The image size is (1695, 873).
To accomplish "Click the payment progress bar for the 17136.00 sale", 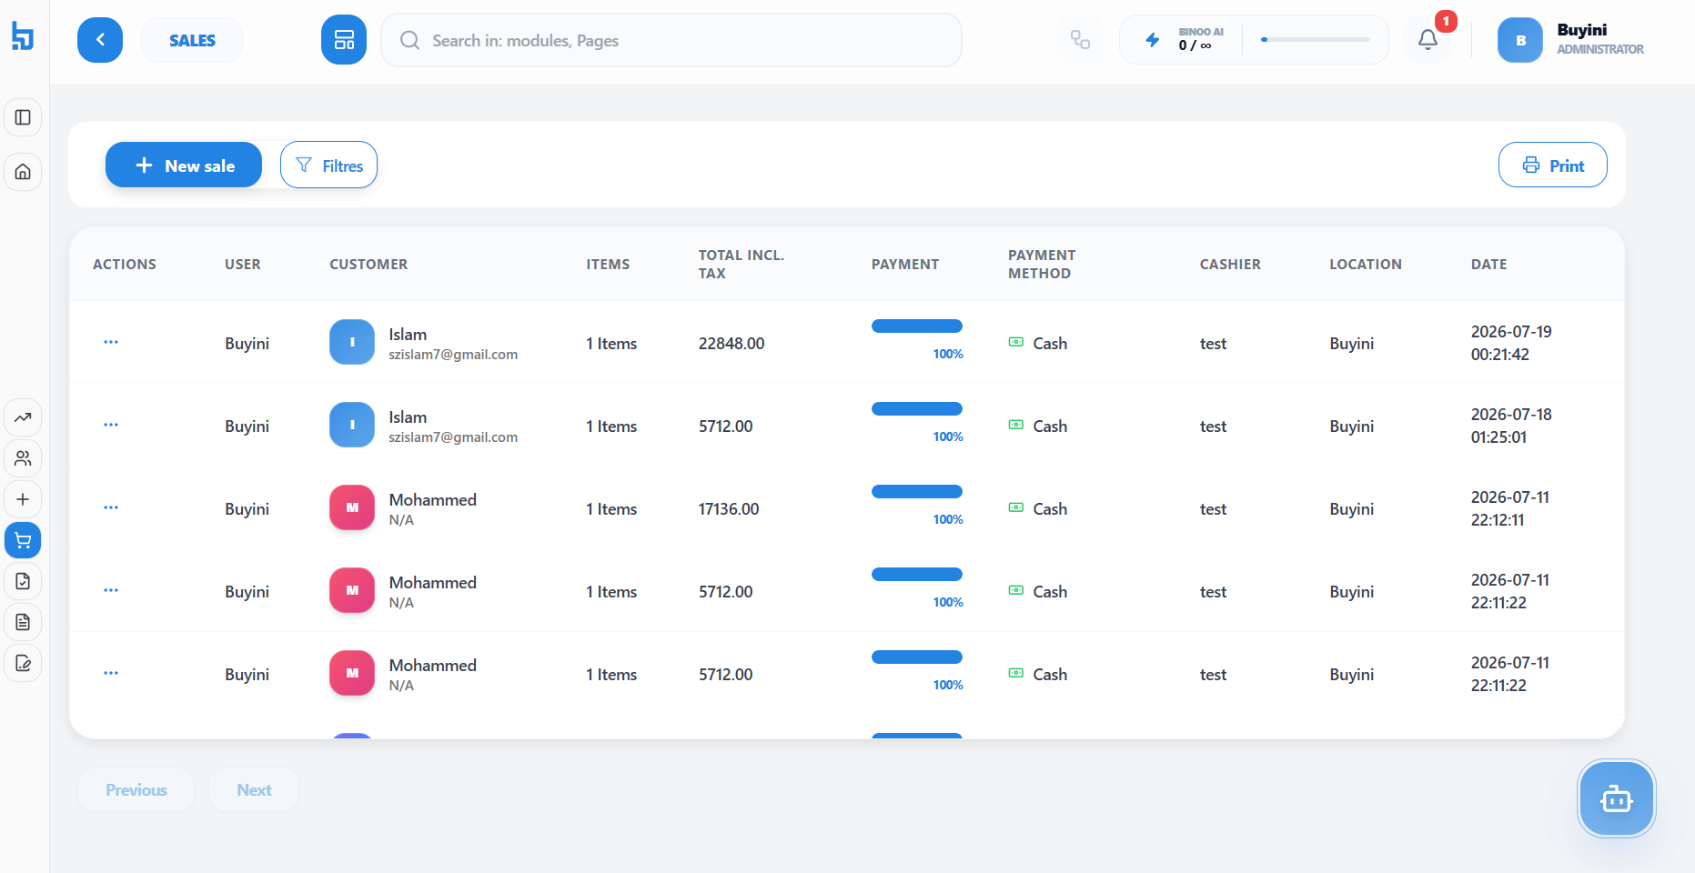I will pos(917,492).
